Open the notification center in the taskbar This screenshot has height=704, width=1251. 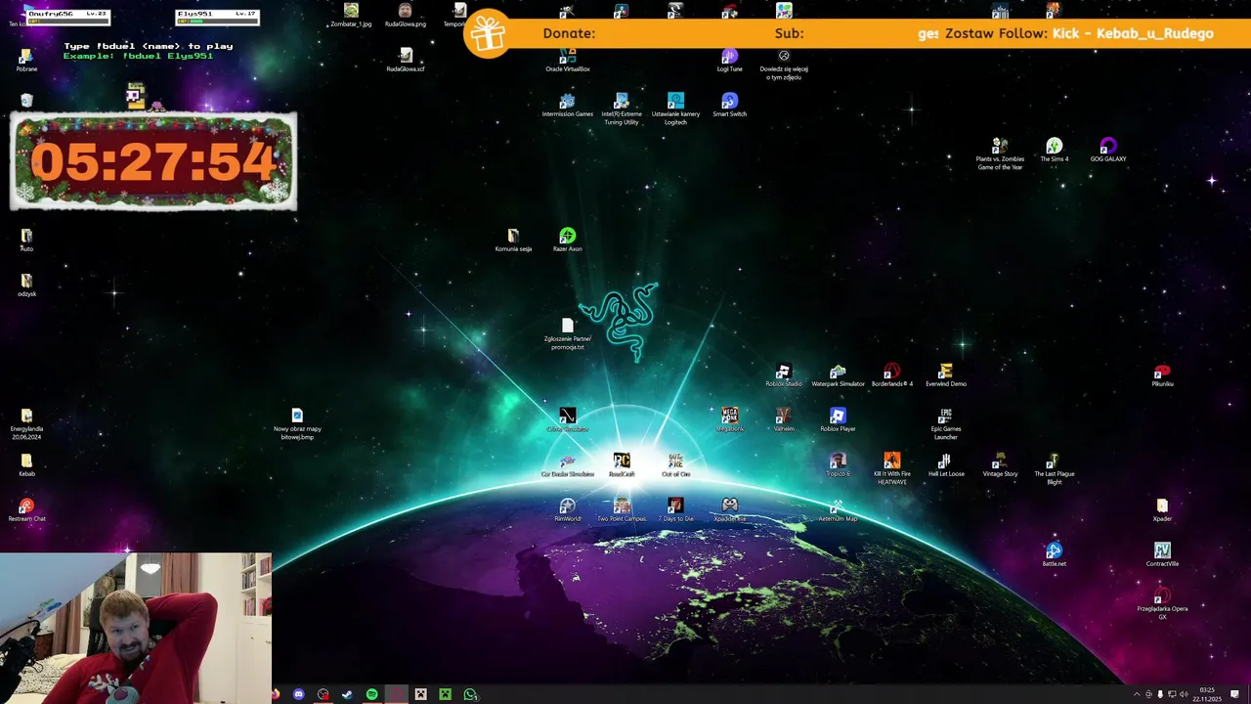coord(1234,694)
